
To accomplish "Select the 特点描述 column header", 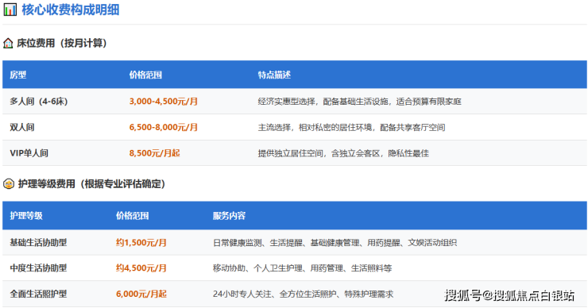I will [x=274, y=75].
